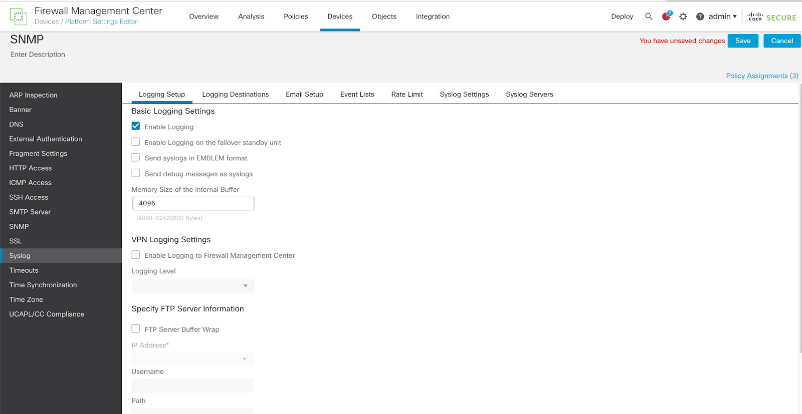This screenshot has height=414, width=802.
Task: Uncheck the Enable Logging checkbox
Action: pyautogui.click(x=136, y=126)
